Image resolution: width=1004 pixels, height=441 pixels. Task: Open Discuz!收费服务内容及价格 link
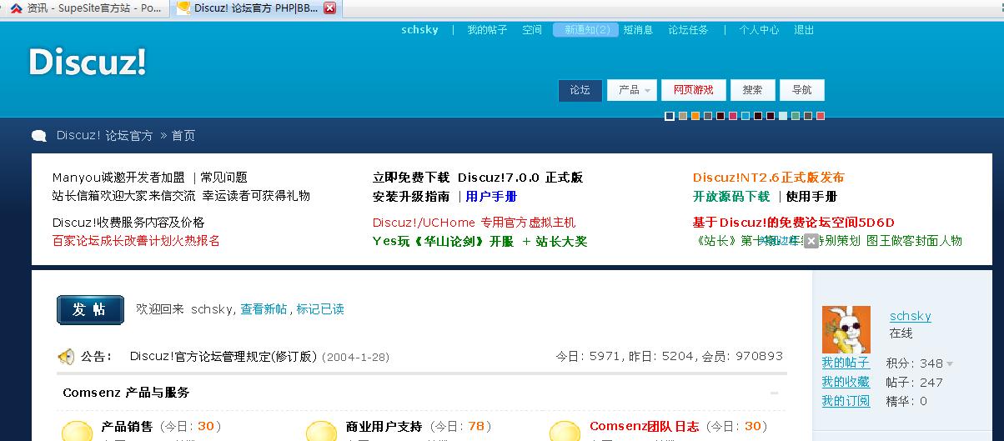point(128,223)
